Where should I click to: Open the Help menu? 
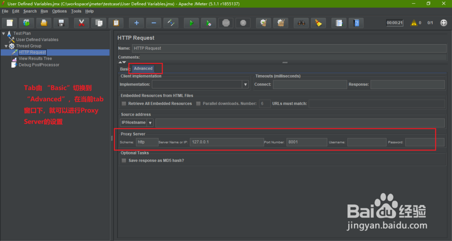(x=89, y=11)
